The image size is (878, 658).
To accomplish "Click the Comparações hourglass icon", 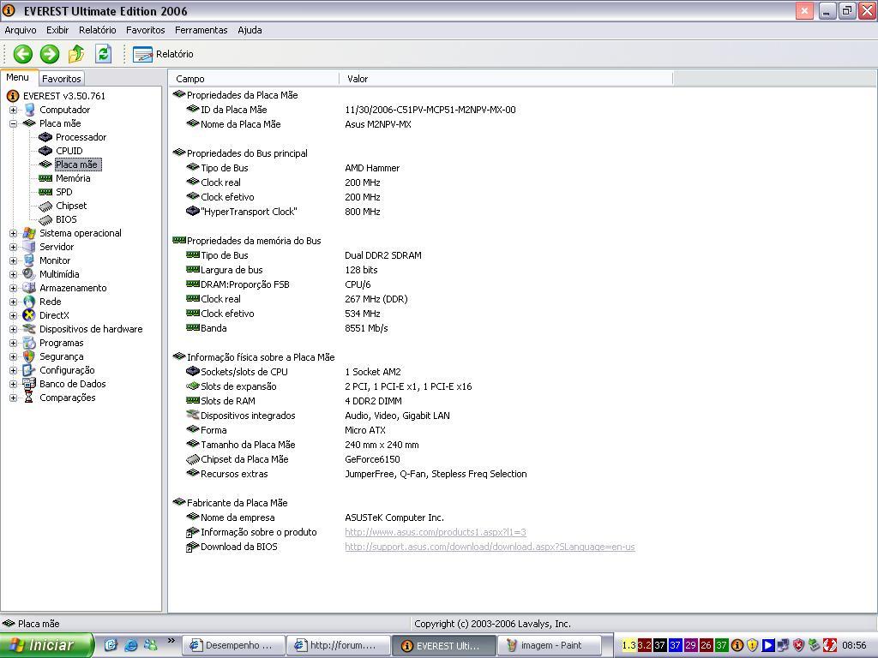I will tap(29, 398).
